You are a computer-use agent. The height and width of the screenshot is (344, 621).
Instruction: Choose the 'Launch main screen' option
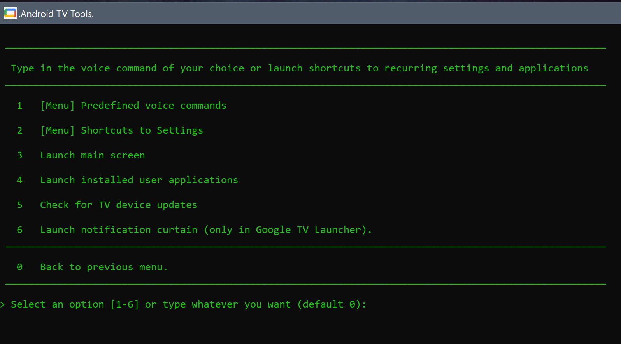[x=93, y=155]
